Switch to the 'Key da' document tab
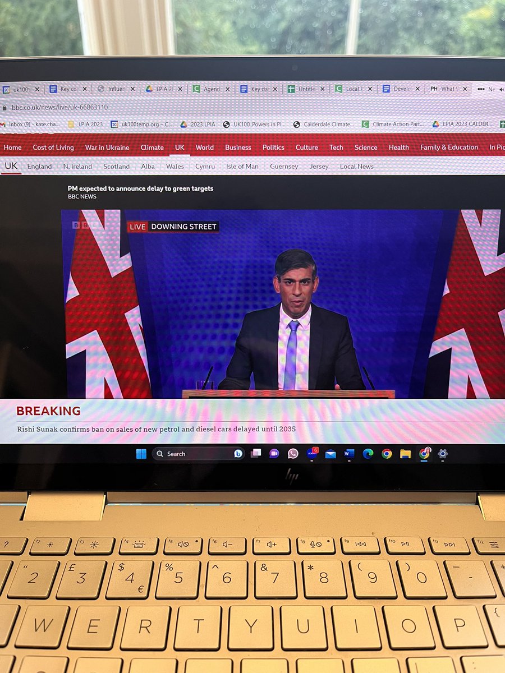 tap(258, 89)
